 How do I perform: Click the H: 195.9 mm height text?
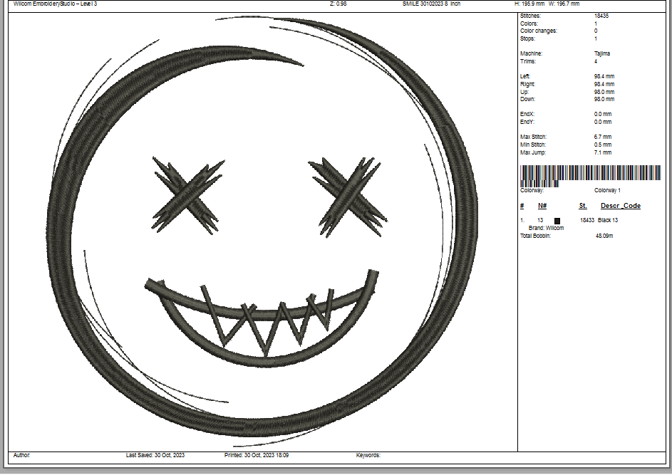point(529,4)
